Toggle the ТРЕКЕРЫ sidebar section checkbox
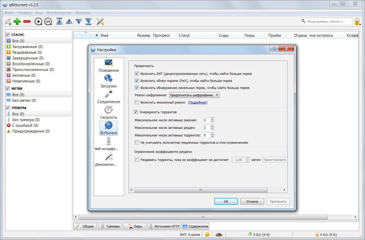 click(8, 108)
